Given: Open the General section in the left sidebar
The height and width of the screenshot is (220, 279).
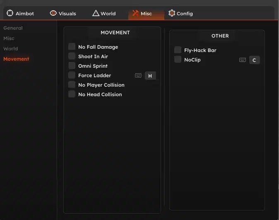Looking at the screenshot, I should click(x=13, y=28).
